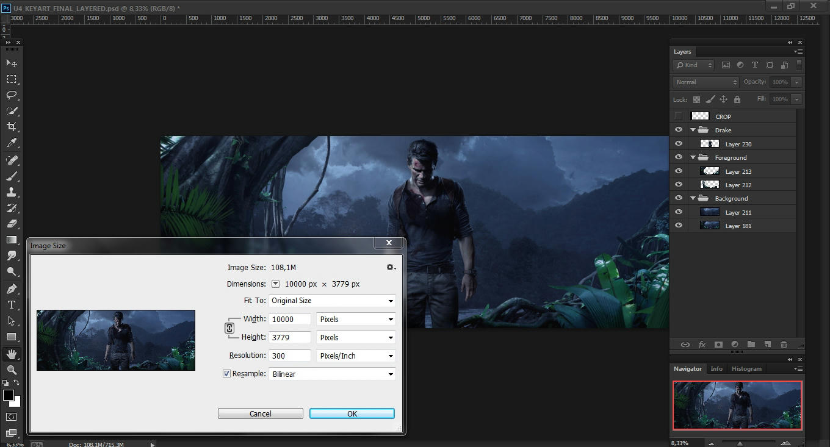Open the Fit To dropdown
The width and height of the screenshot is (830, 447).
tap(332, 301)
